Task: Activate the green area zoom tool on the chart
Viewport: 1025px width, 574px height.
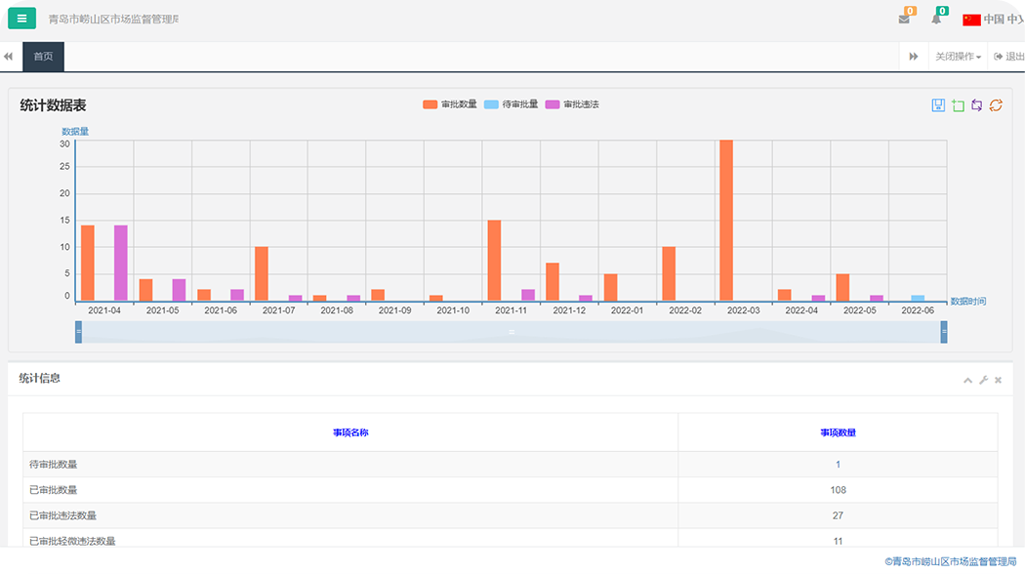Action: [x=958, y=105]
